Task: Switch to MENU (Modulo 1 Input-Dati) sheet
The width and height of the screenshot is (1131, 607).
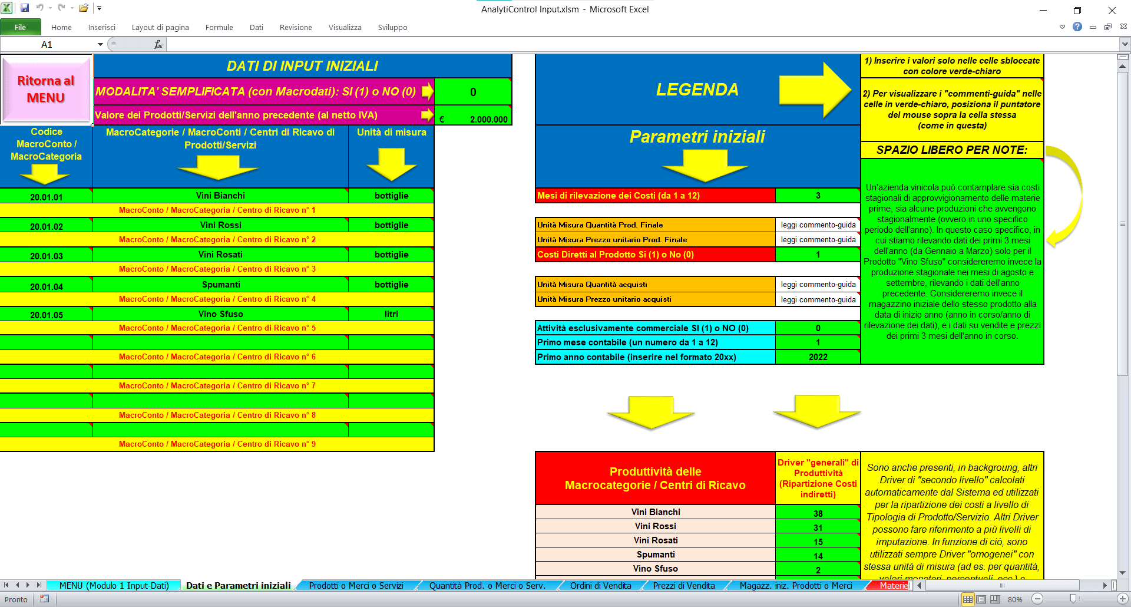Action: pos(114,585)
